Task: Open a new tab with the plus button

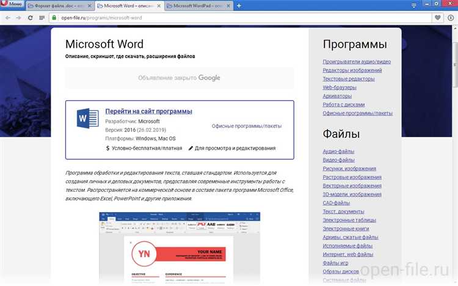Action: coord(239,5)
